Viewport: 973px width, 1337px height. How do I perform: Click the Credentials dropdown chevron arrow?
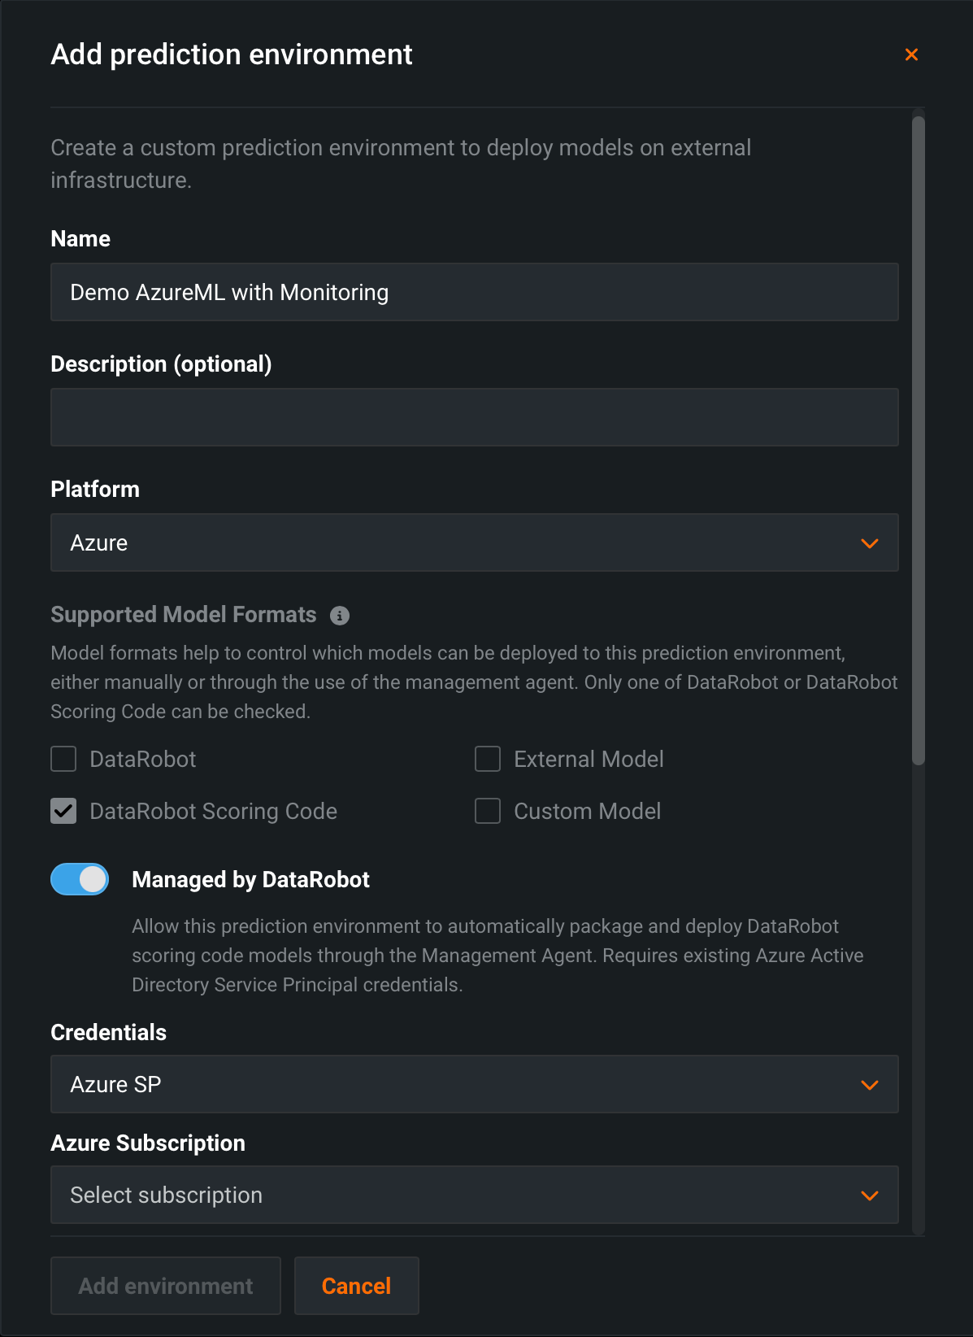(x=869, y=1085)
